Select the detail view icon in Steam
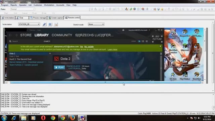This screenshot has width=215, height=121. 139,41
